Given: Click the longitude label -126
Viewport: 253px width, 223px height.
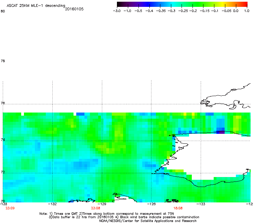Looking at the screenshot, I should pyautogui.click(x=151, y=204).
